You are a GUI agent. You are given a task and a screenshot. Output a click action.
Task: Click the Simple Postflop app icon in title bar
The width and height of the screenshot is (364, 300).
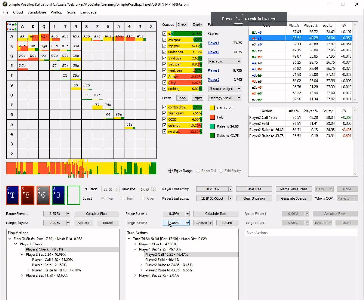(5, 4)
